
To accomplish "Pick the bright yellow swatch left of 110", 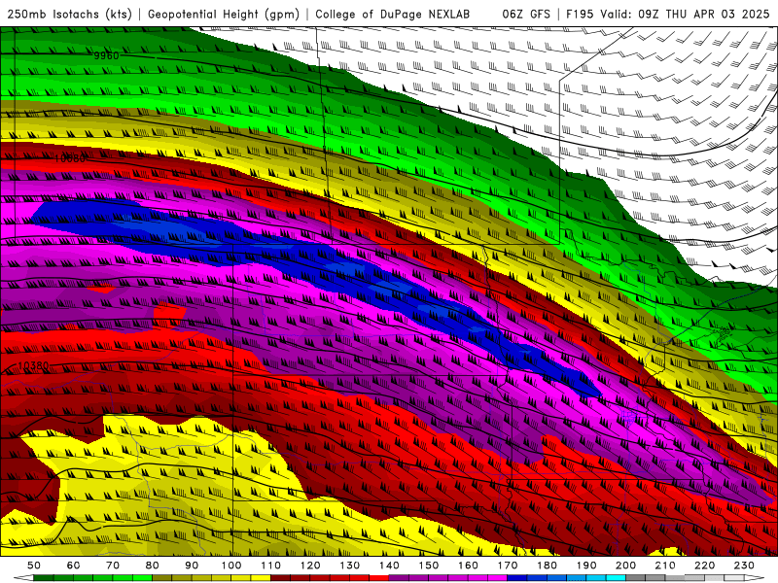I will 261,578.
